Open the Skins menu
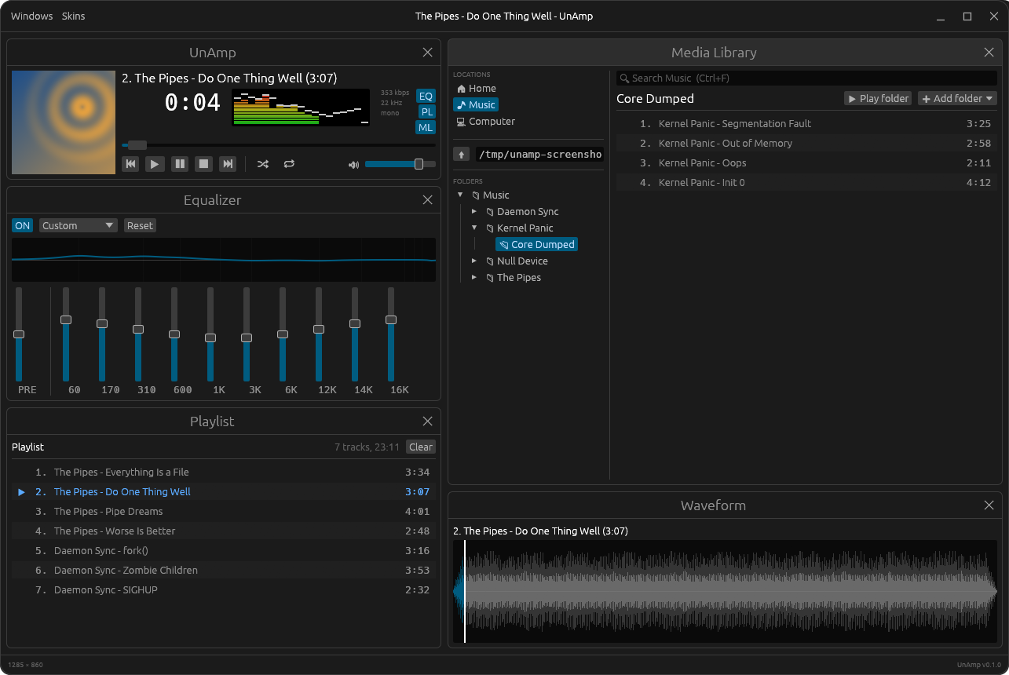Image resolution: width=1009 pixels, height=675 pixels. coord(73,16)
